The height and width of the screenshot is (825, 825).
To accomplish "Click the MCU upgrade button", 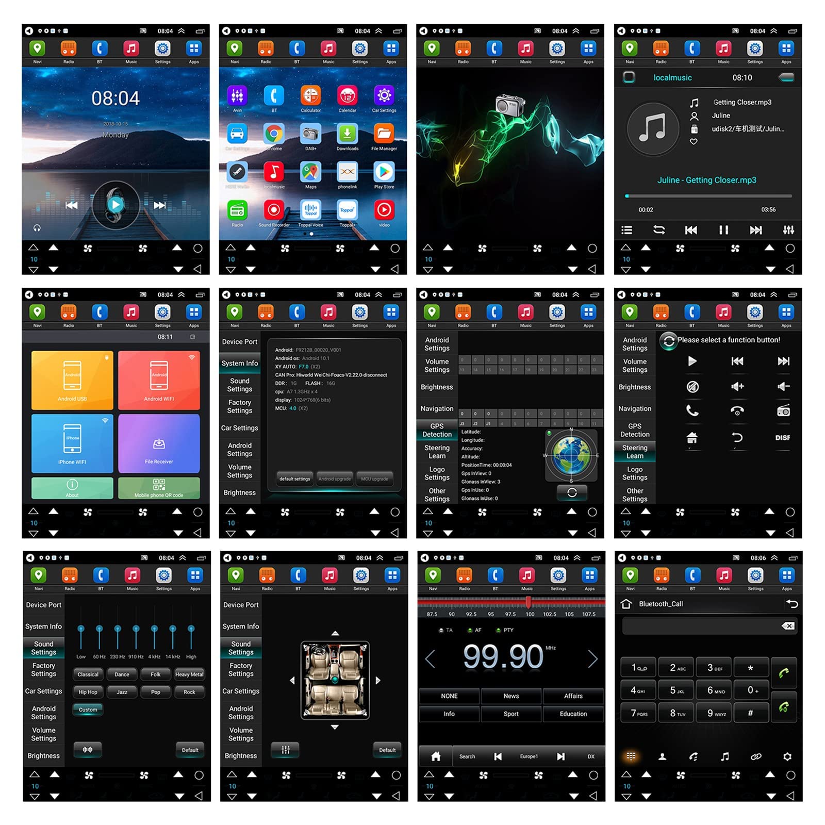I will coord(374,479).
